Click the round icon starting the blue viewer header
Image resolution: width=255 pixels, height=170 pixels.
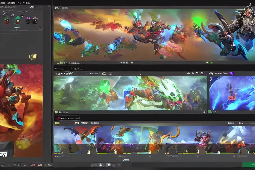point(211,74)
